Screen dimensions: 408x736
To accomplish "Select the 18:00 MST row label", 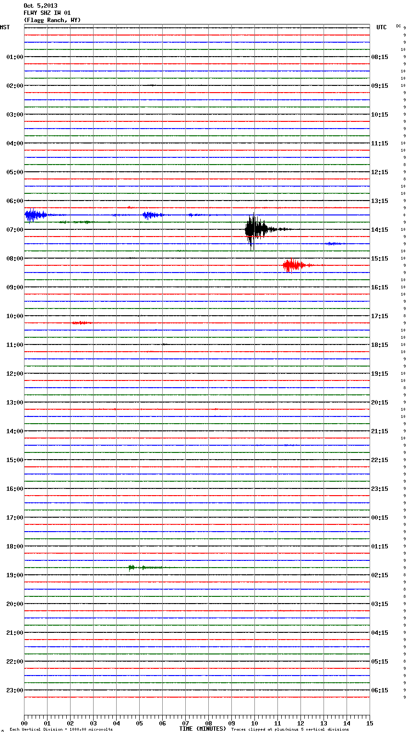I will [14, 546].
